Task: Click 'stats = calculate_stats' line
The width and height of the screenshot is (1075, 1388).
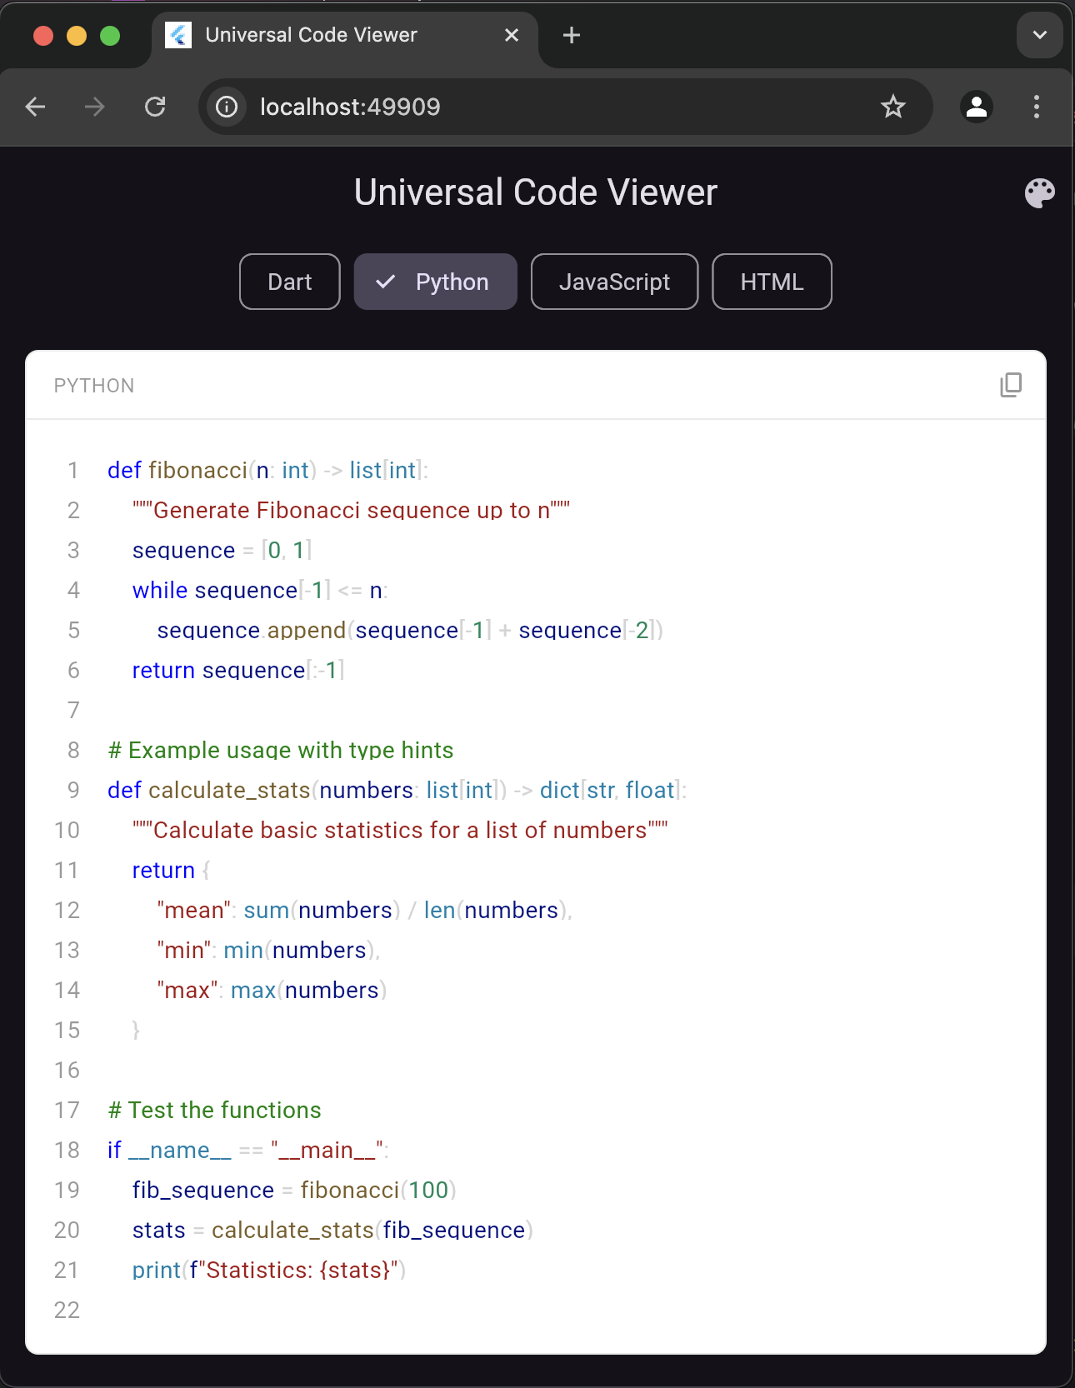Action: [x=332, y=1231]
